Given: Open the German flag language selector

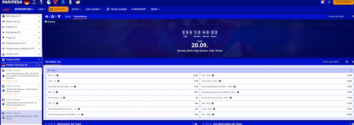Looking at the screenshot, I should [27, 2].
